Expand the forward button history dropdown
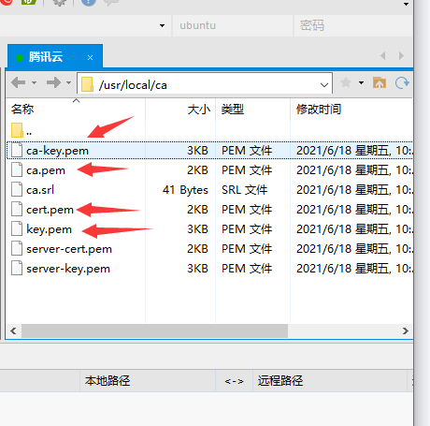This screenshot has width=430, height=426. pos(68,83)
